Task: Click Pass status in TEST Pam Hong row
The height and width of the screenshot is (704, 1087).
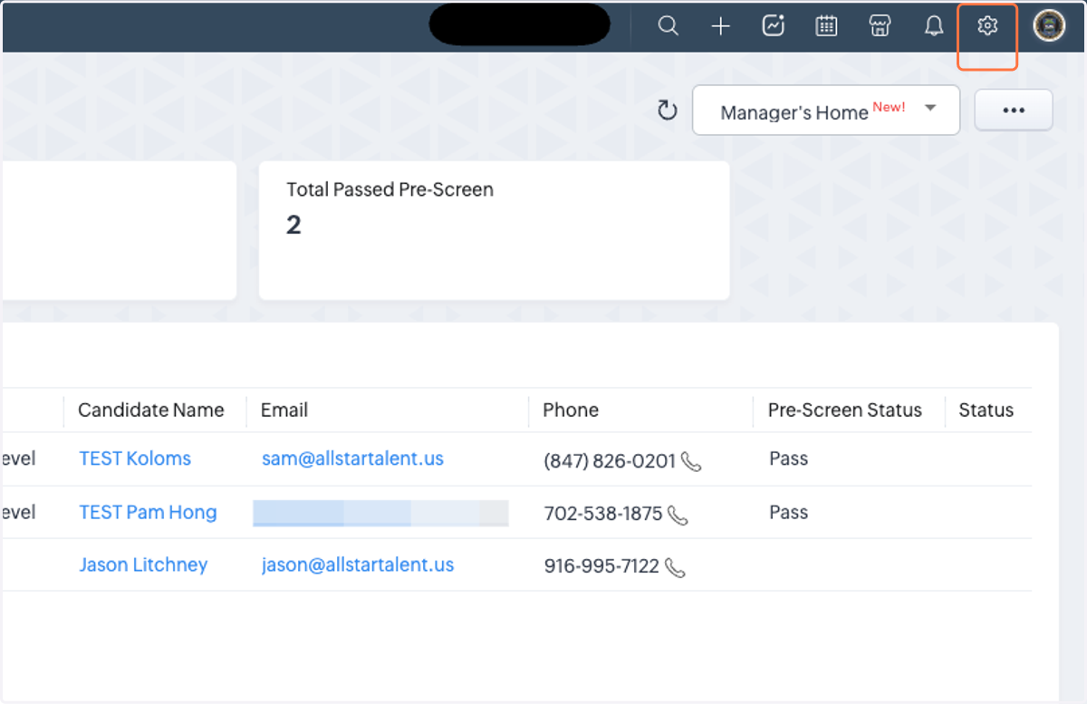Action: point(788,512)
